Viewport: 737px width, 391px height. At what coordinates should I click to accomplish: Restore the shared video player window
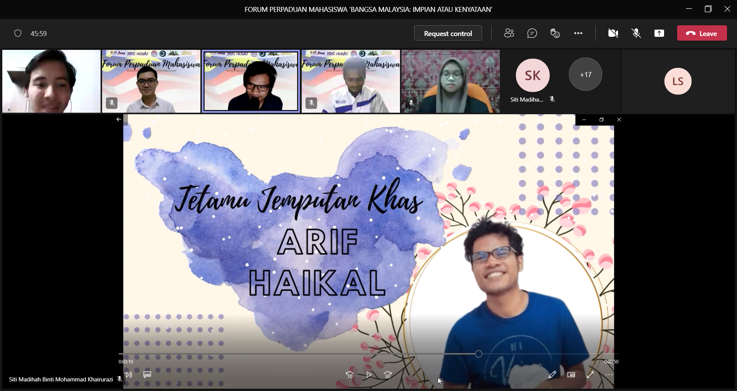[601, 120]
